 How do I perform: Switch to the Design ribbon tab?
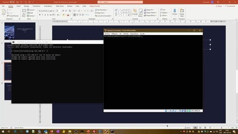point(26,6)
